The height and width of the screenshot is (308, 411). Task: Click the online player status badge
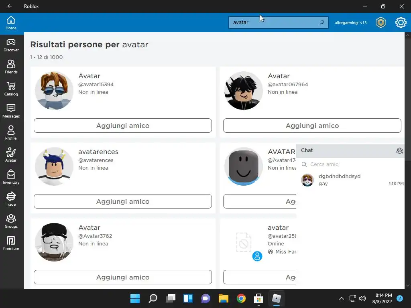(257, 256)
